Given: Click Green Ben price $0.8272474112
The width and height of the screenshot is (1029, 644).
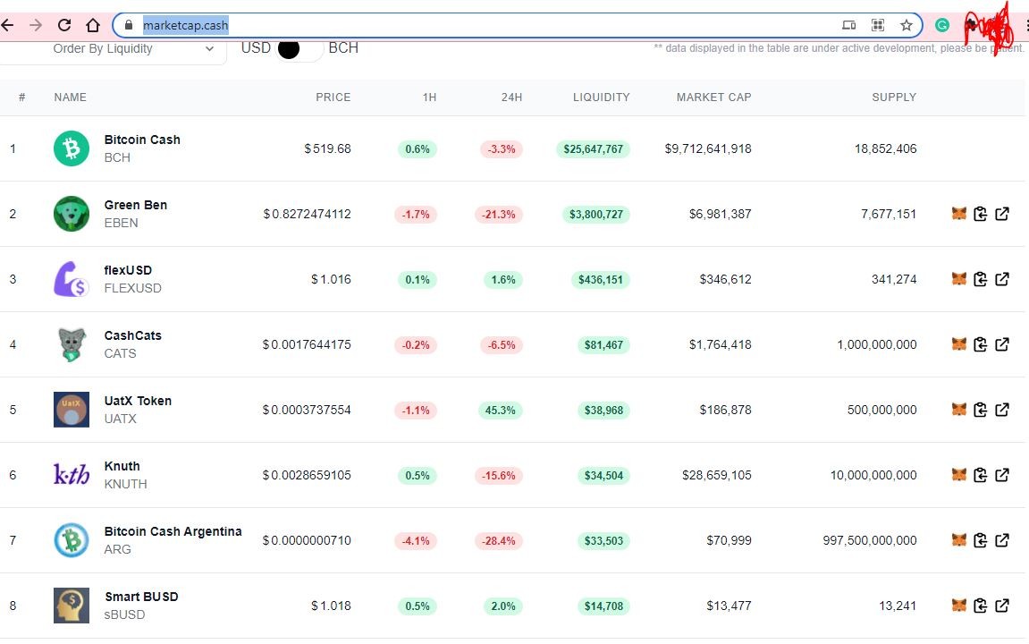Looking at the screenshot, I should tap(308, 214).
